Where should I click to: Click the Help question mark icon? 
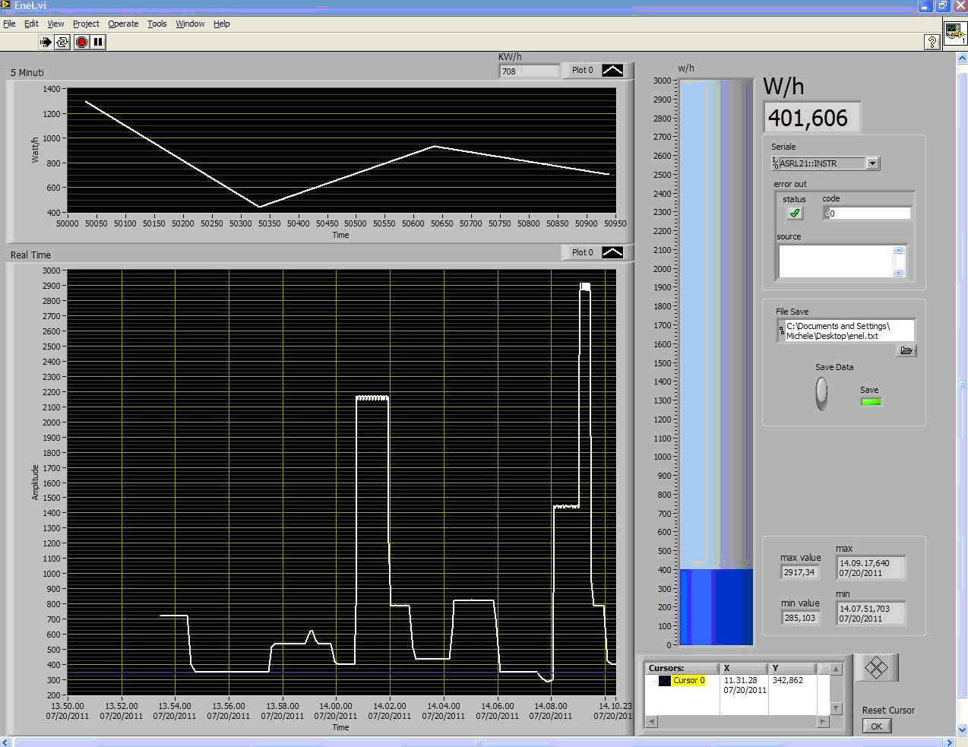pos(932,42)
